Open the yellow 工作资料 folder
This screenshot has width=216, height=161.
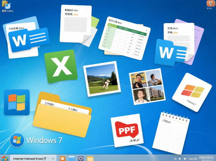[x=62, y=115]
